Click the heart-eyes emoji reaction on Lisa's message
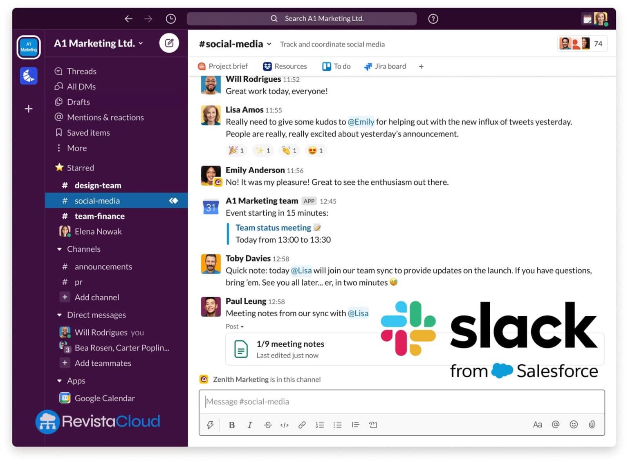This screenshot has height=463, width=628. pos(315,150)
